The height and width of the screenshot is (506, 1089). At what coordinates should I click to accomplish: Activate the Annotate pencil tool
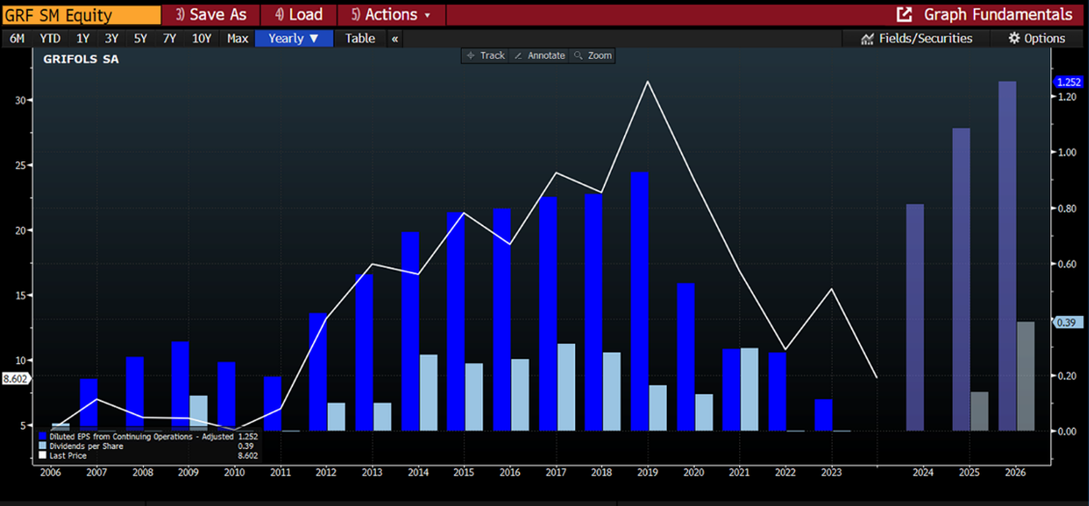(539, 56)
